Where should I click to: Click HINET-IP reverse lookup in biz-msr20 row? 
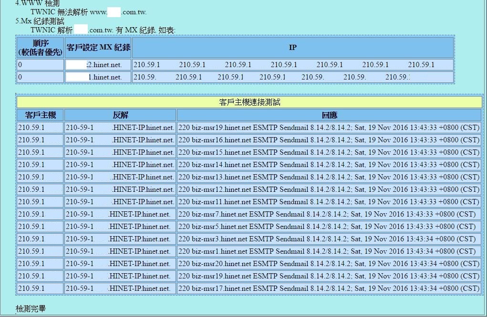(x=120, y=264)
